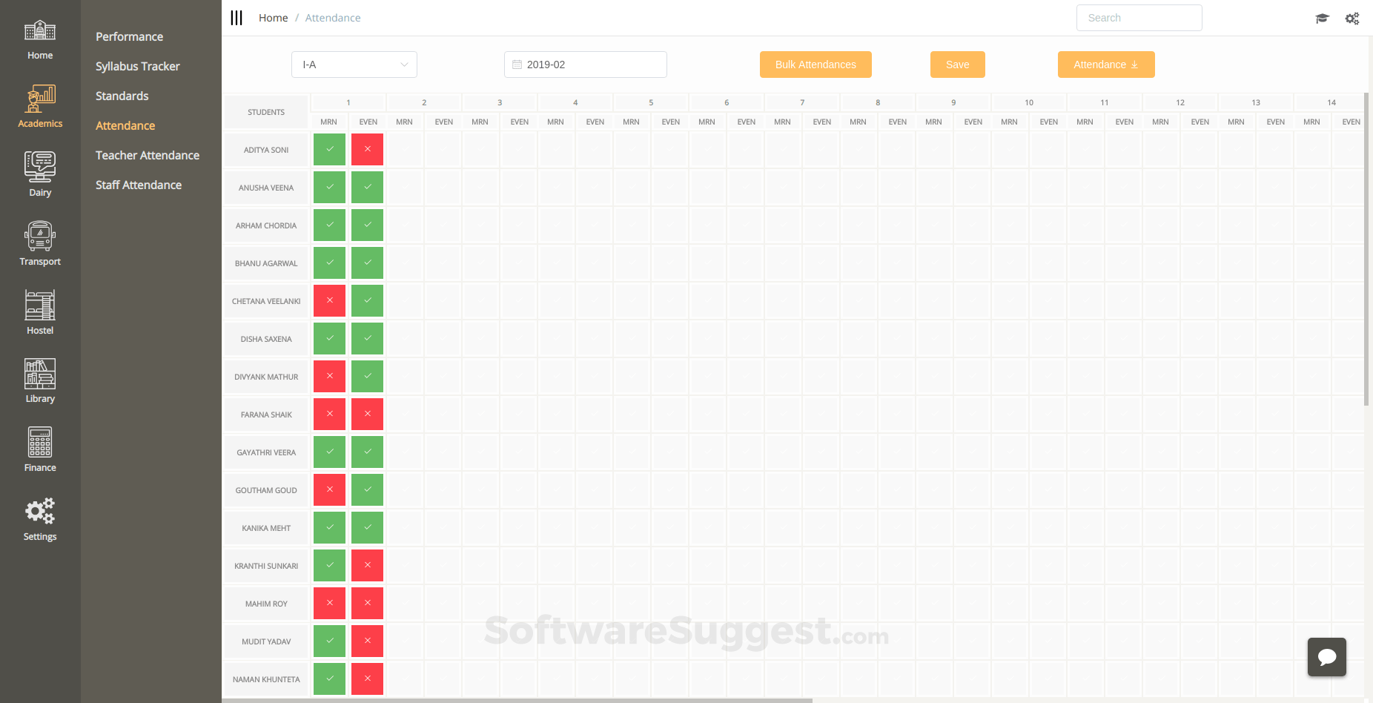Viewport: 1373px width, 703px height.
Task: Toggle Farana Shaik evening attendance on day 1
Action: pyautogui.click(x=368, y=414)
